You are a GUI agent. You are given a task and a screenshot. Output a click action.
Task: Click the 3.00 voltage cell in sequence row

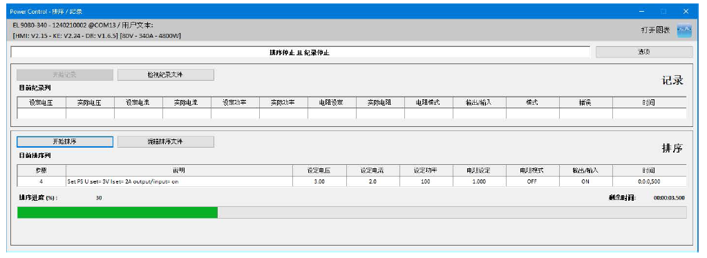319,181
